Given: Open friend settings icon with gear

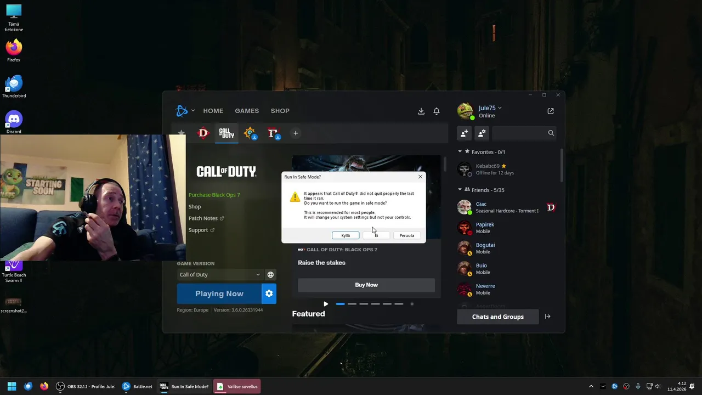Looking at the screenshot, I should click(x=482, y=133).
